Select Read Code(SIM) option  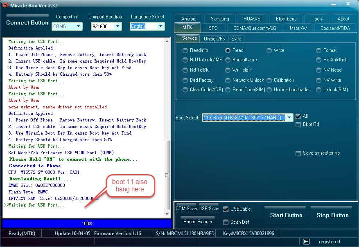228,90
